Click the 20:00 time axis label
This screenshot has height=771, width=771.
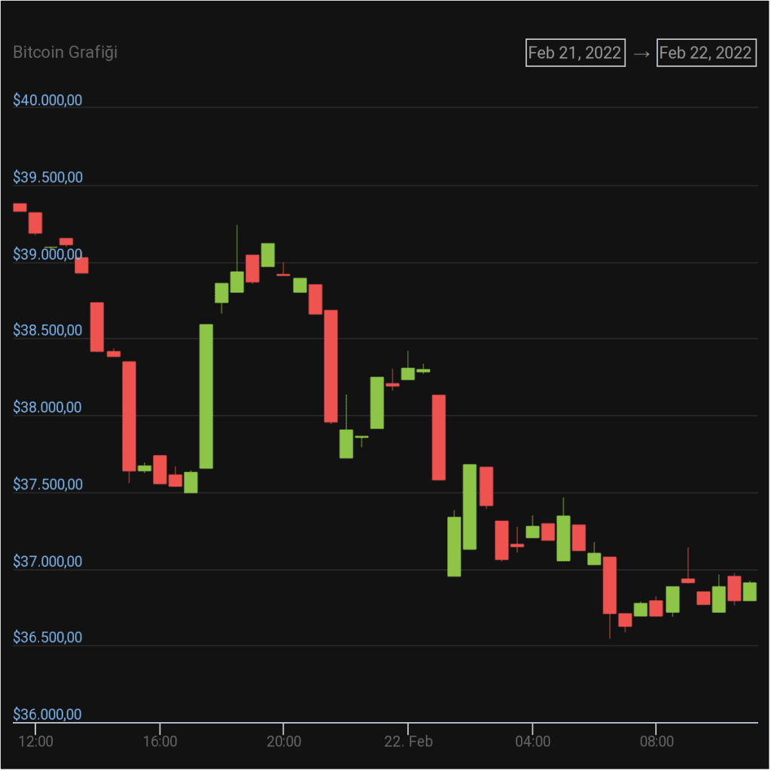(x=284, y=741)
